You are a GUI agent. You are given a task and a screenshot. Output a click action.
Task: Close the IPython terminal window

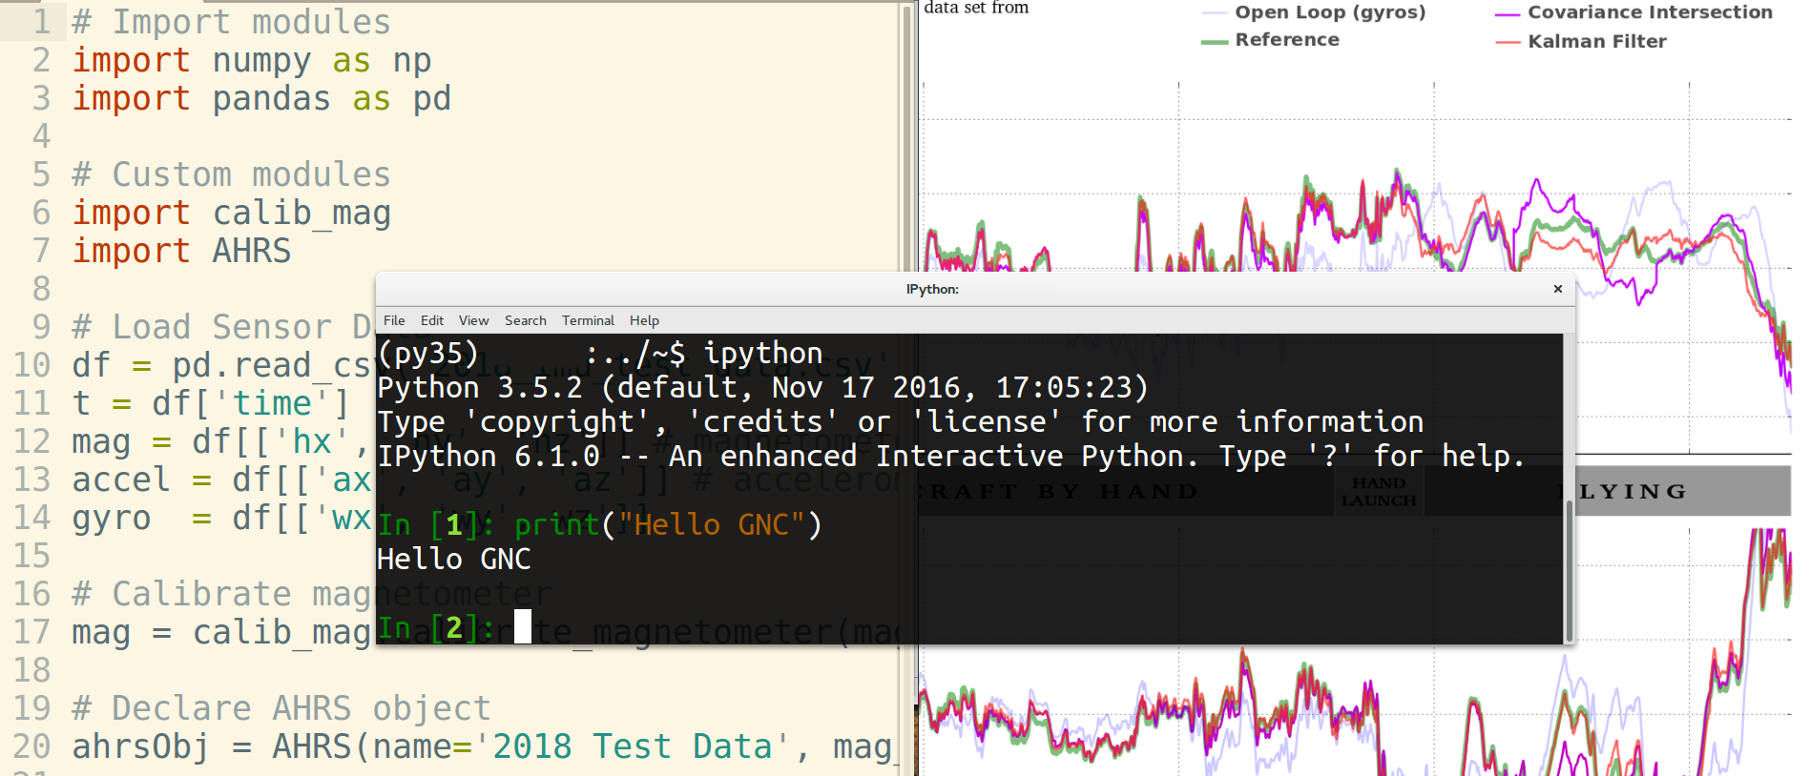point(1557,289)
